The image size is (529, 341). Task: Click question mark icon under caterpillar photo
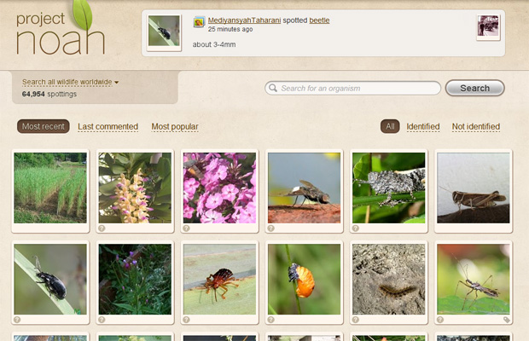356,321
